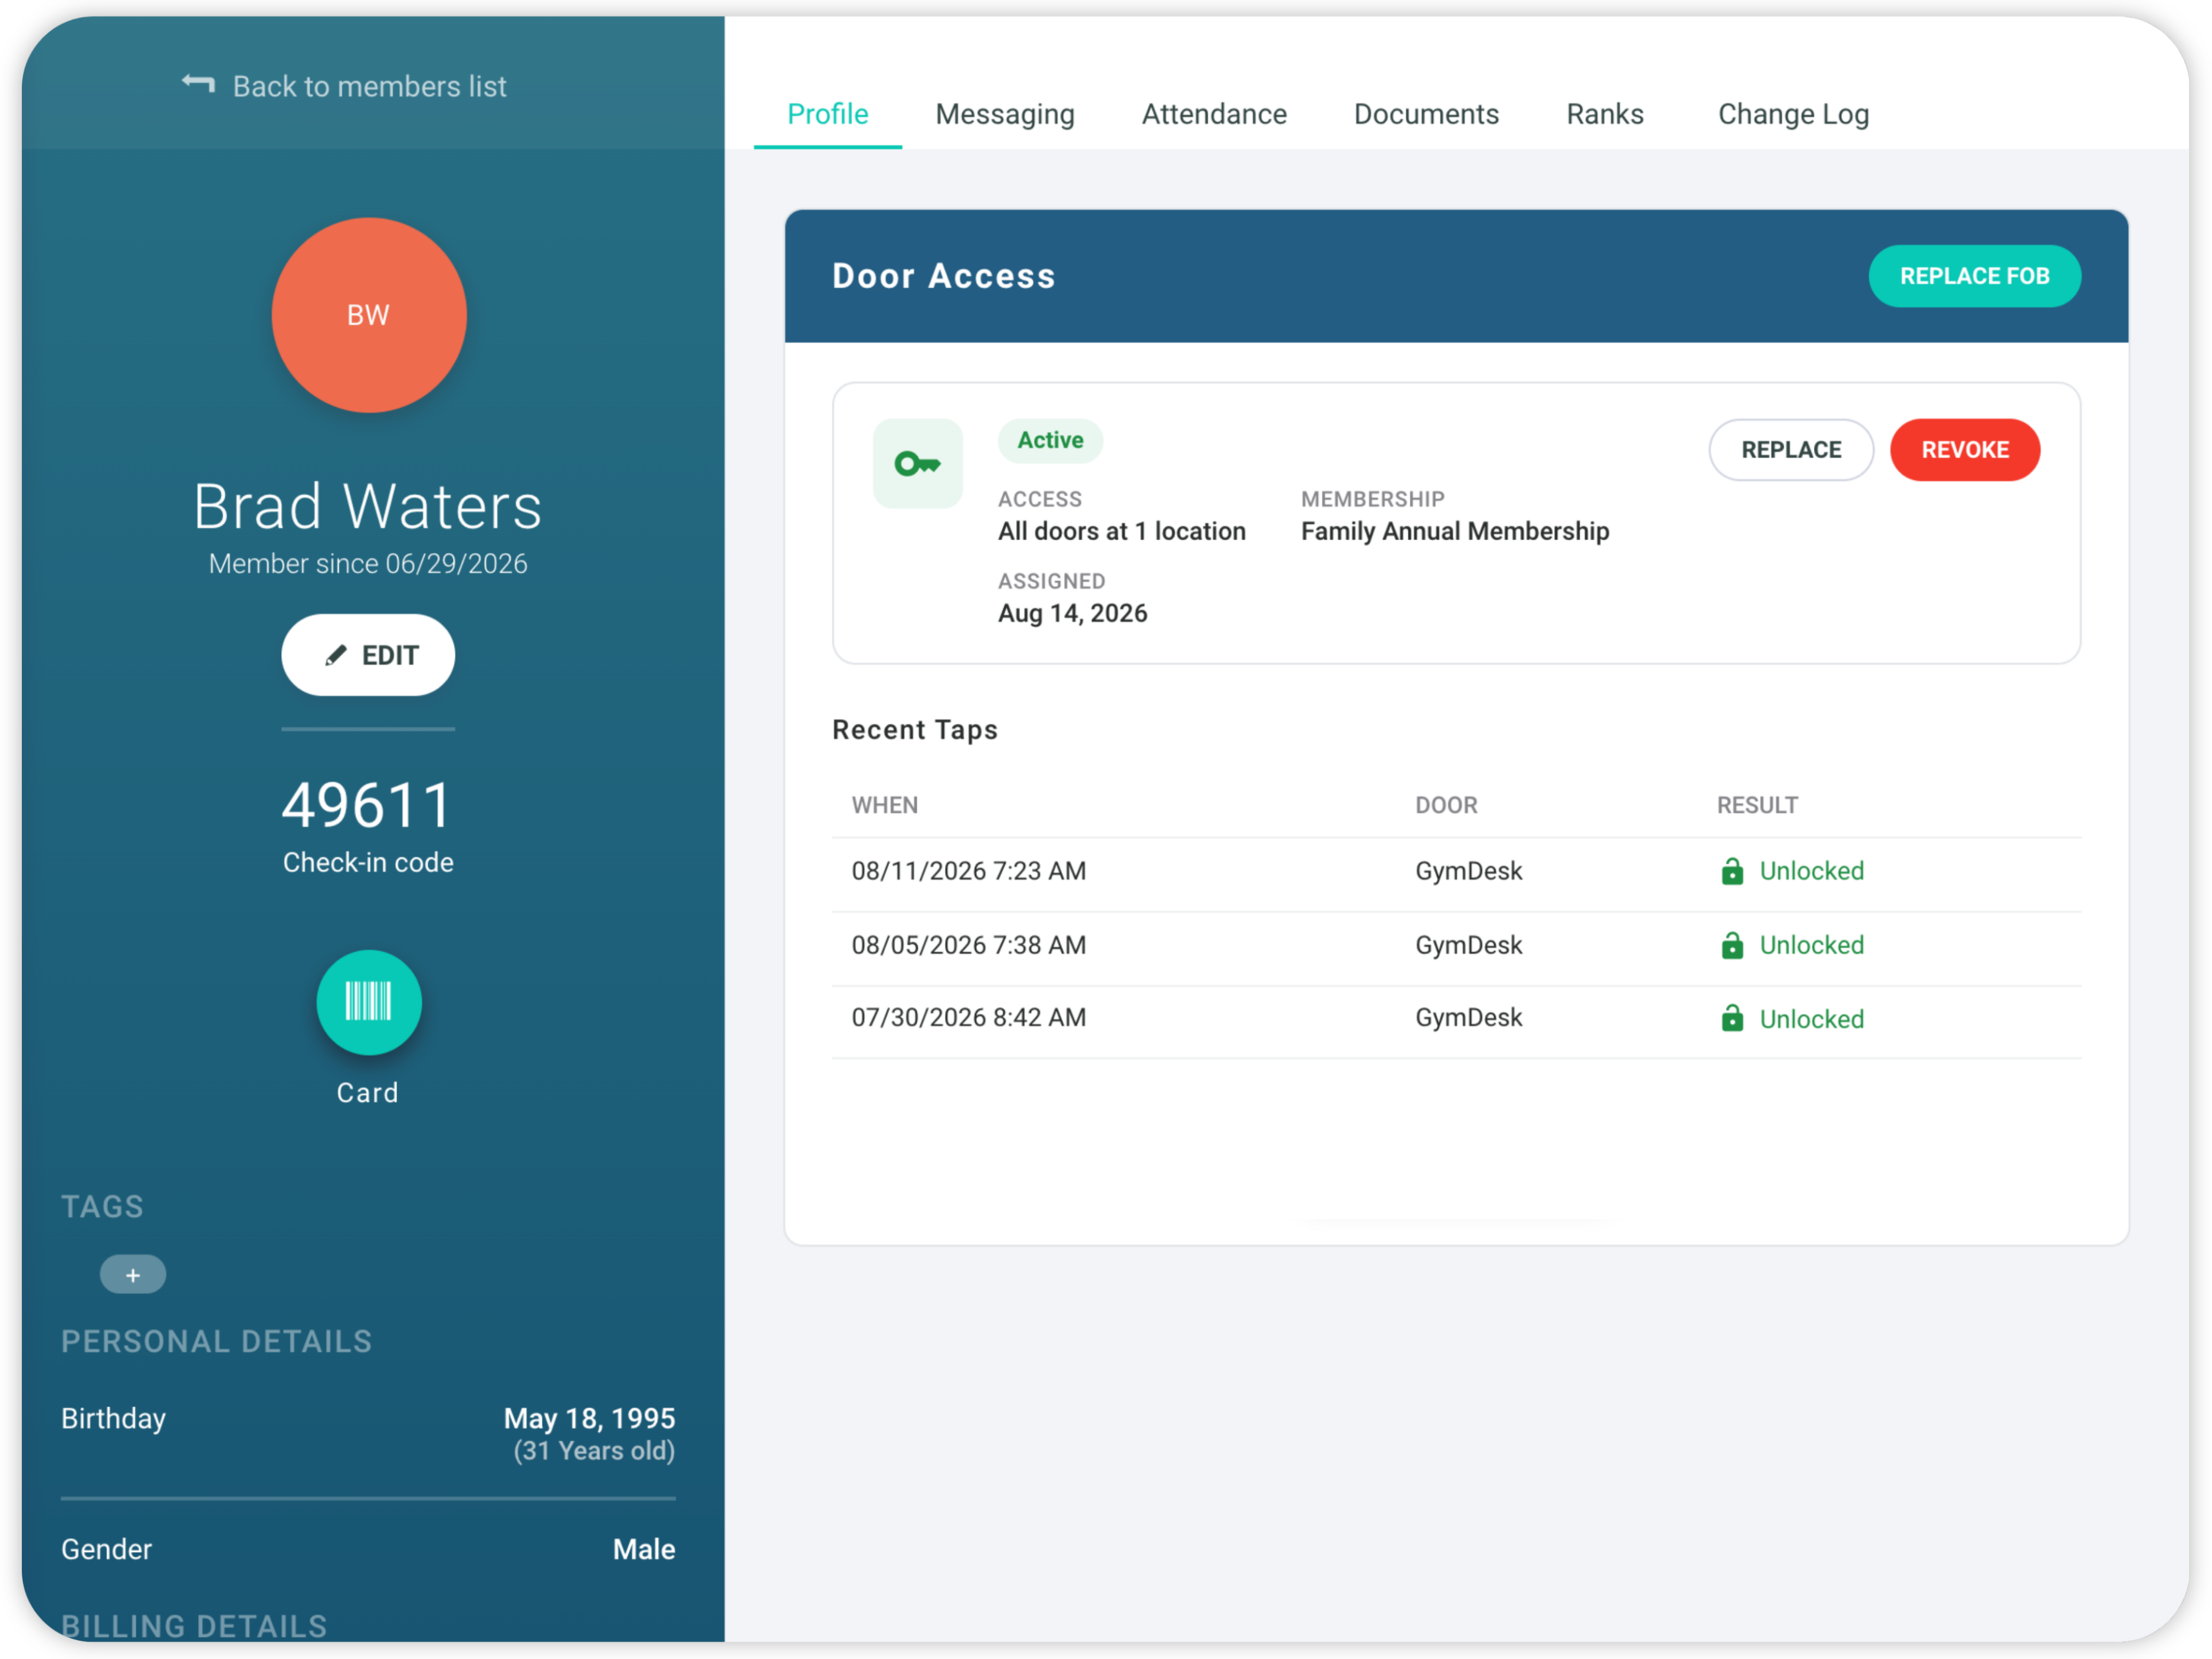
Task: Click the lock icon for 08/05/2026 tap
Action: click(x=1731, y=945)
